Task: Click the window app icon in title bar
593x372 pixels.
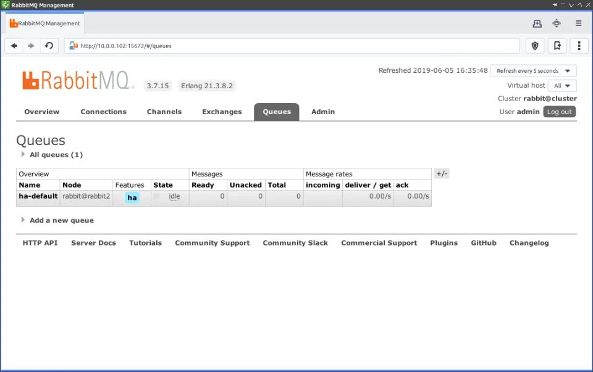Action: tap(5, 5)
